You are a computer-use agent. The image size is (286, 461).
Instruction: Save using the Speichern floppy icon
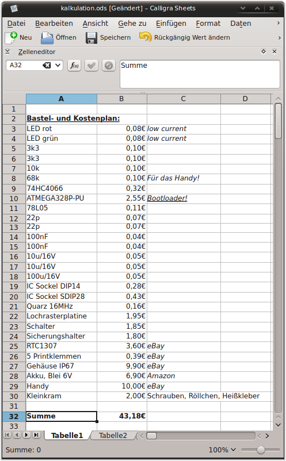pos(91,37)
